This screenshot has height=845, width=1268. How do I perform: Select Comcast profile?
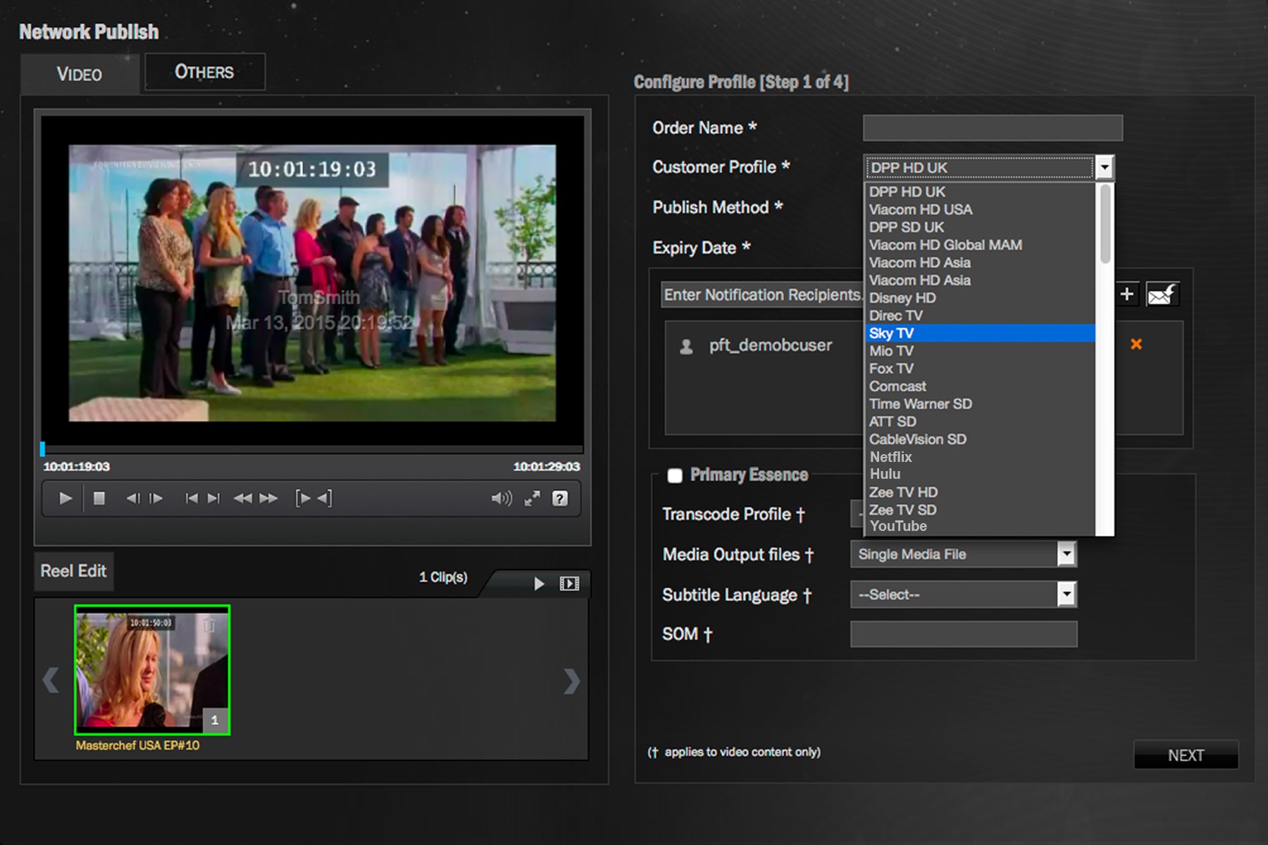click(980, 386)
